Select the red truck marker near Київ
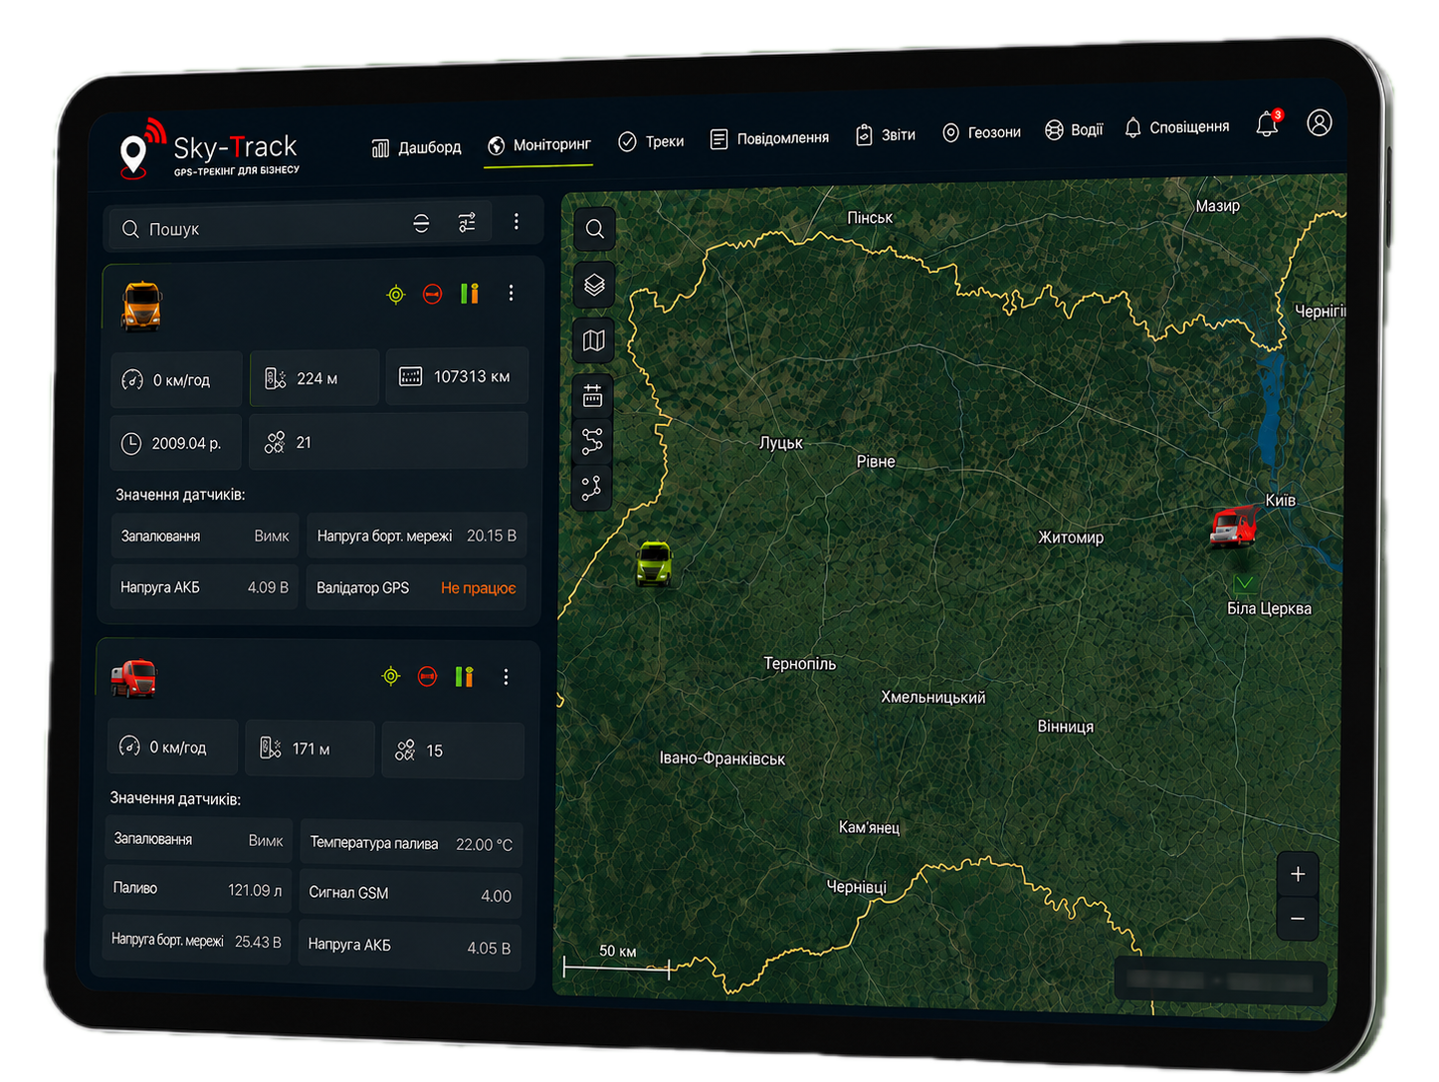This screenshot has height=1082, width=1439. (x=1234, y=527)
